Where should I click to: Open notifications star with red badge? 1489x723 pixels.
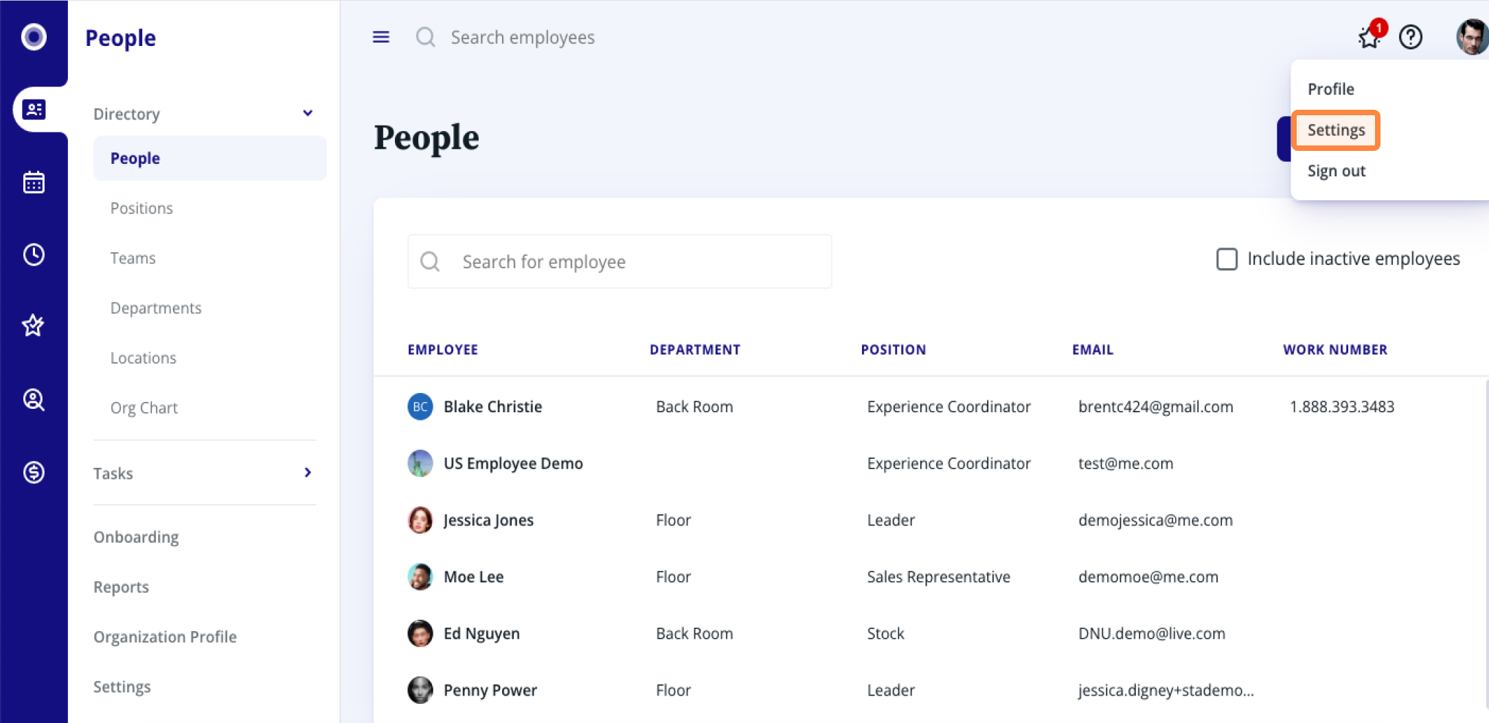[1369, 37]
